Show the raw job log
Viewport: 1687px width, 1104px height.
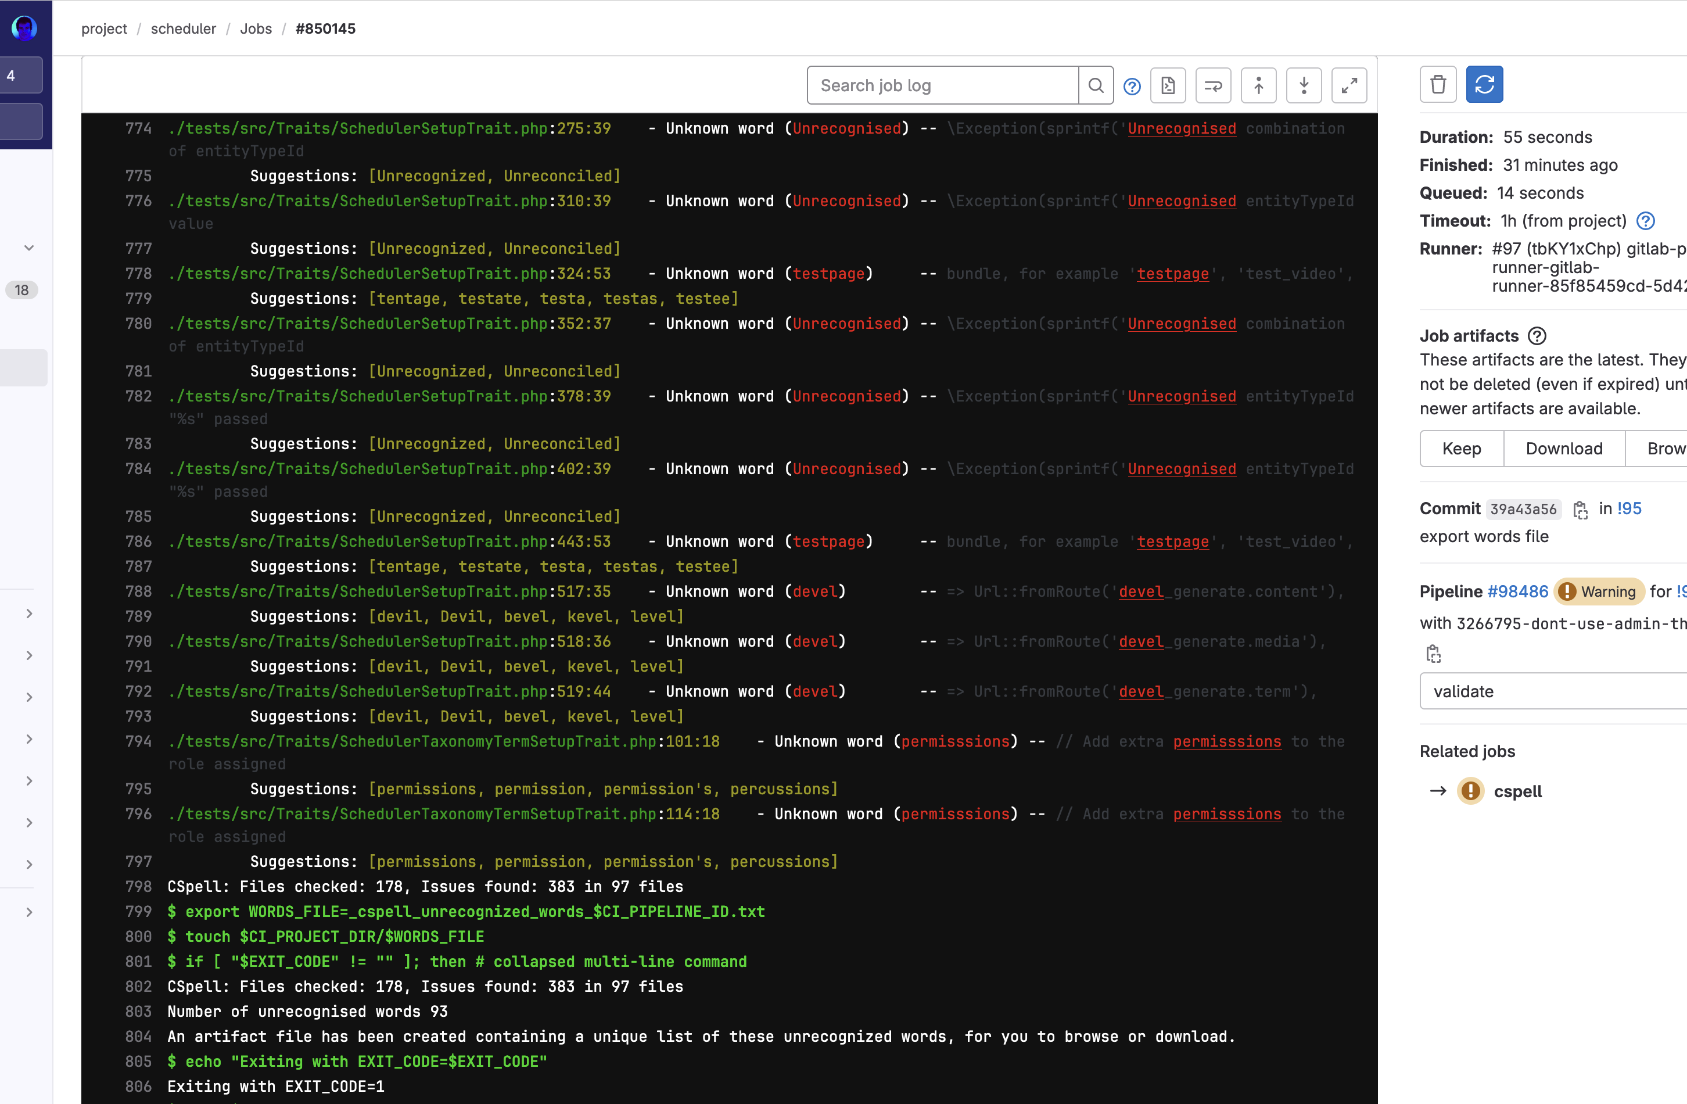pyautogui.click(x=1168, y=85)
